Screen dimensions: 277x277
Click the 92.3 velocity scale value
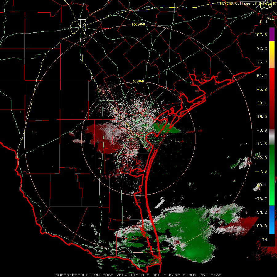(x=262, y=48)
